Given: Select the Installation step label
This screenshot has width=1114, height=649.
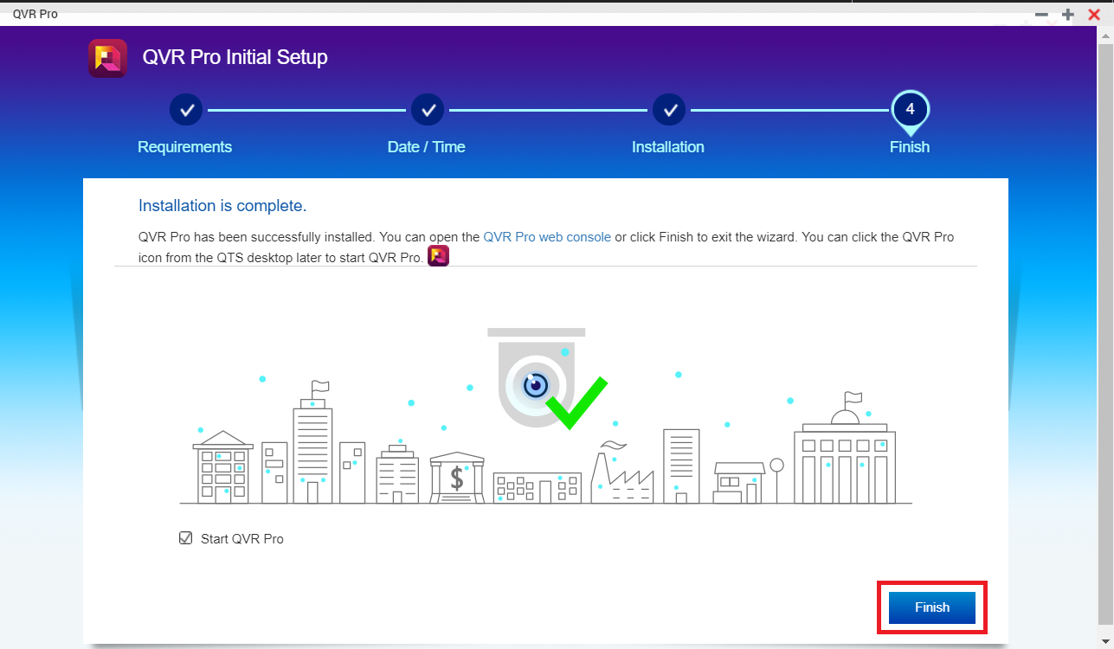Looking at the screenshot, I should click(667, 147).
